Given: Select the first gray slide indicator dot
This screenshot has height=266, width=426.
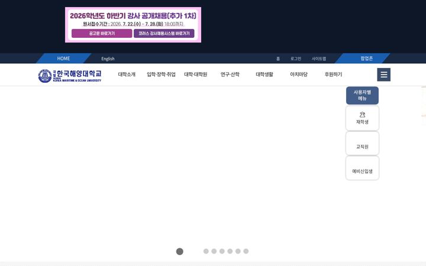Looking at the screenshot, I should point(206,251).
